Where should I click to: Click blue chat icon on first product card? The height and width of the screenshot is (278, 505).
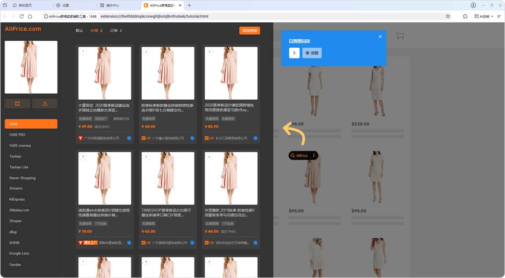click(129, 138)
